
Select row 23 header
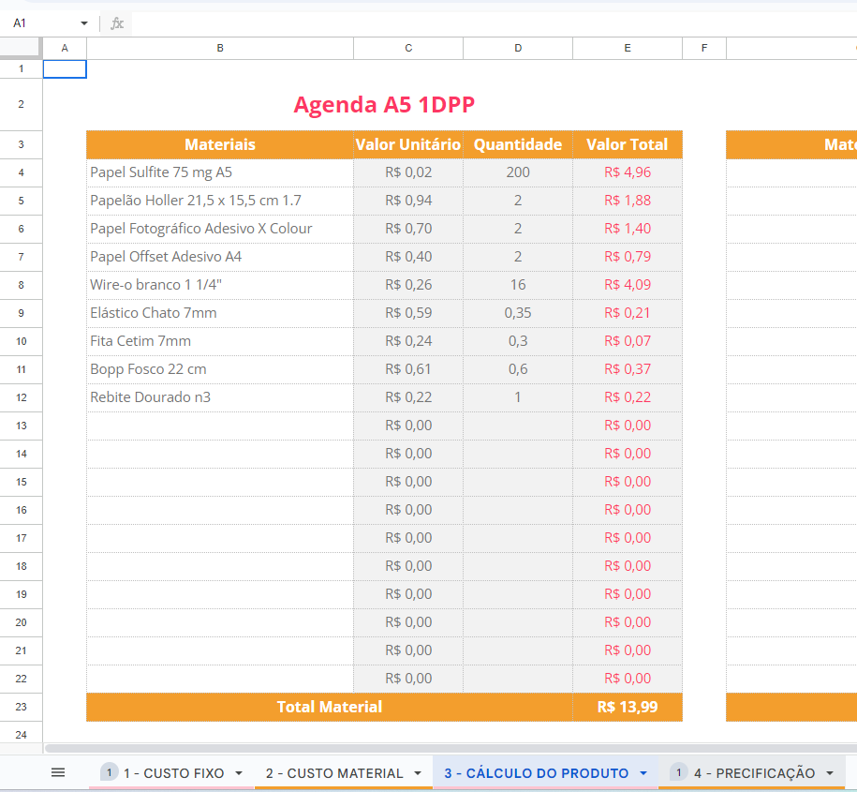click(x=21, y=707)
